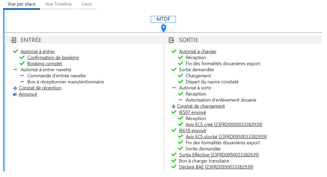Click the green check beside Déclaré BAE
Image resolution: width=327 pixels, height=177 pixels.
[174, 166]
